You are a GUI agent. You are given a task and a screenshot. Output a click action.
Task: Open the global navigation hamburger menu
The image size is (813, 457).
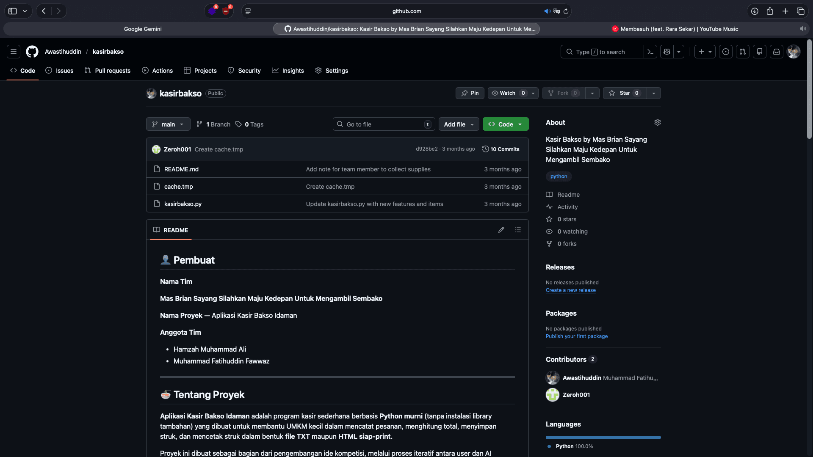[x=14, y=52]
